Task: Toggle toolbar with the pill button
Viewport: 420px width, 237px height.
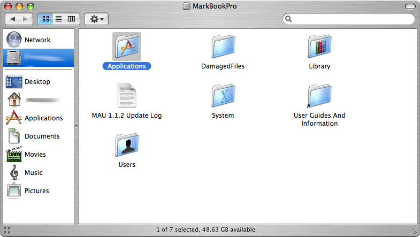Action: [x=410, y=6]
